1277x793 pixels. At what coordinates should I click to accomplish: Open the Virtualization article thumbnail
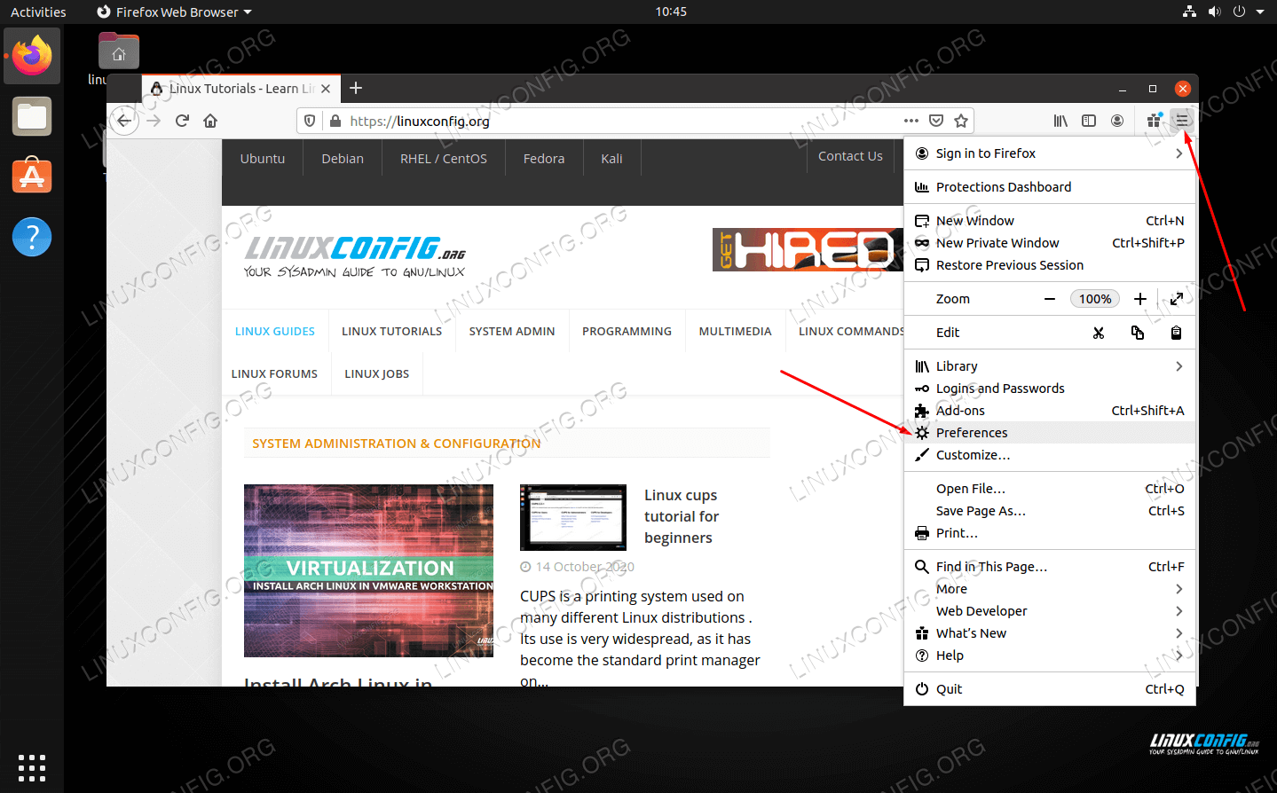click(x=368, y=570)
